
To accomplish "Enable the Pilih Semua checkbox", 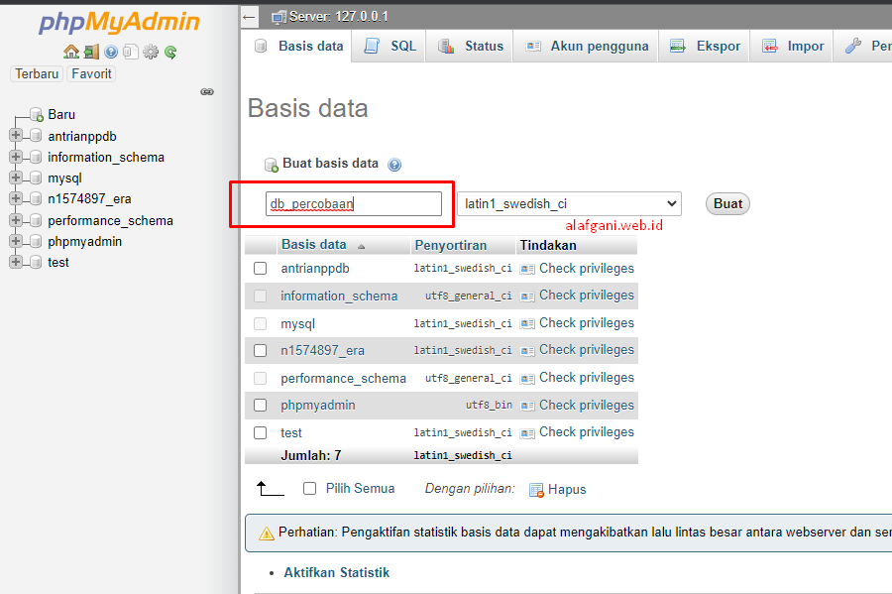I will point(310,488).
